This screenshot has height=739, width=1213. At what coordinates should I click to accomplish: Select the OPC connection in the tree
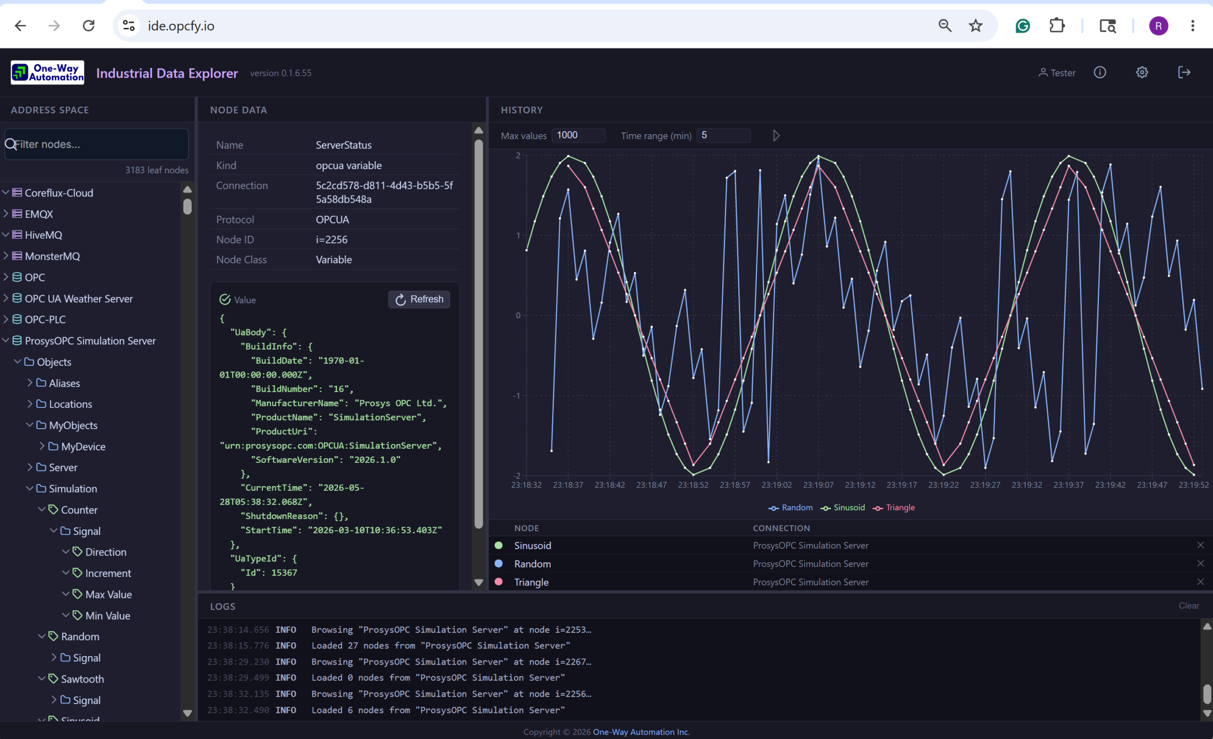tap(35, 277)
